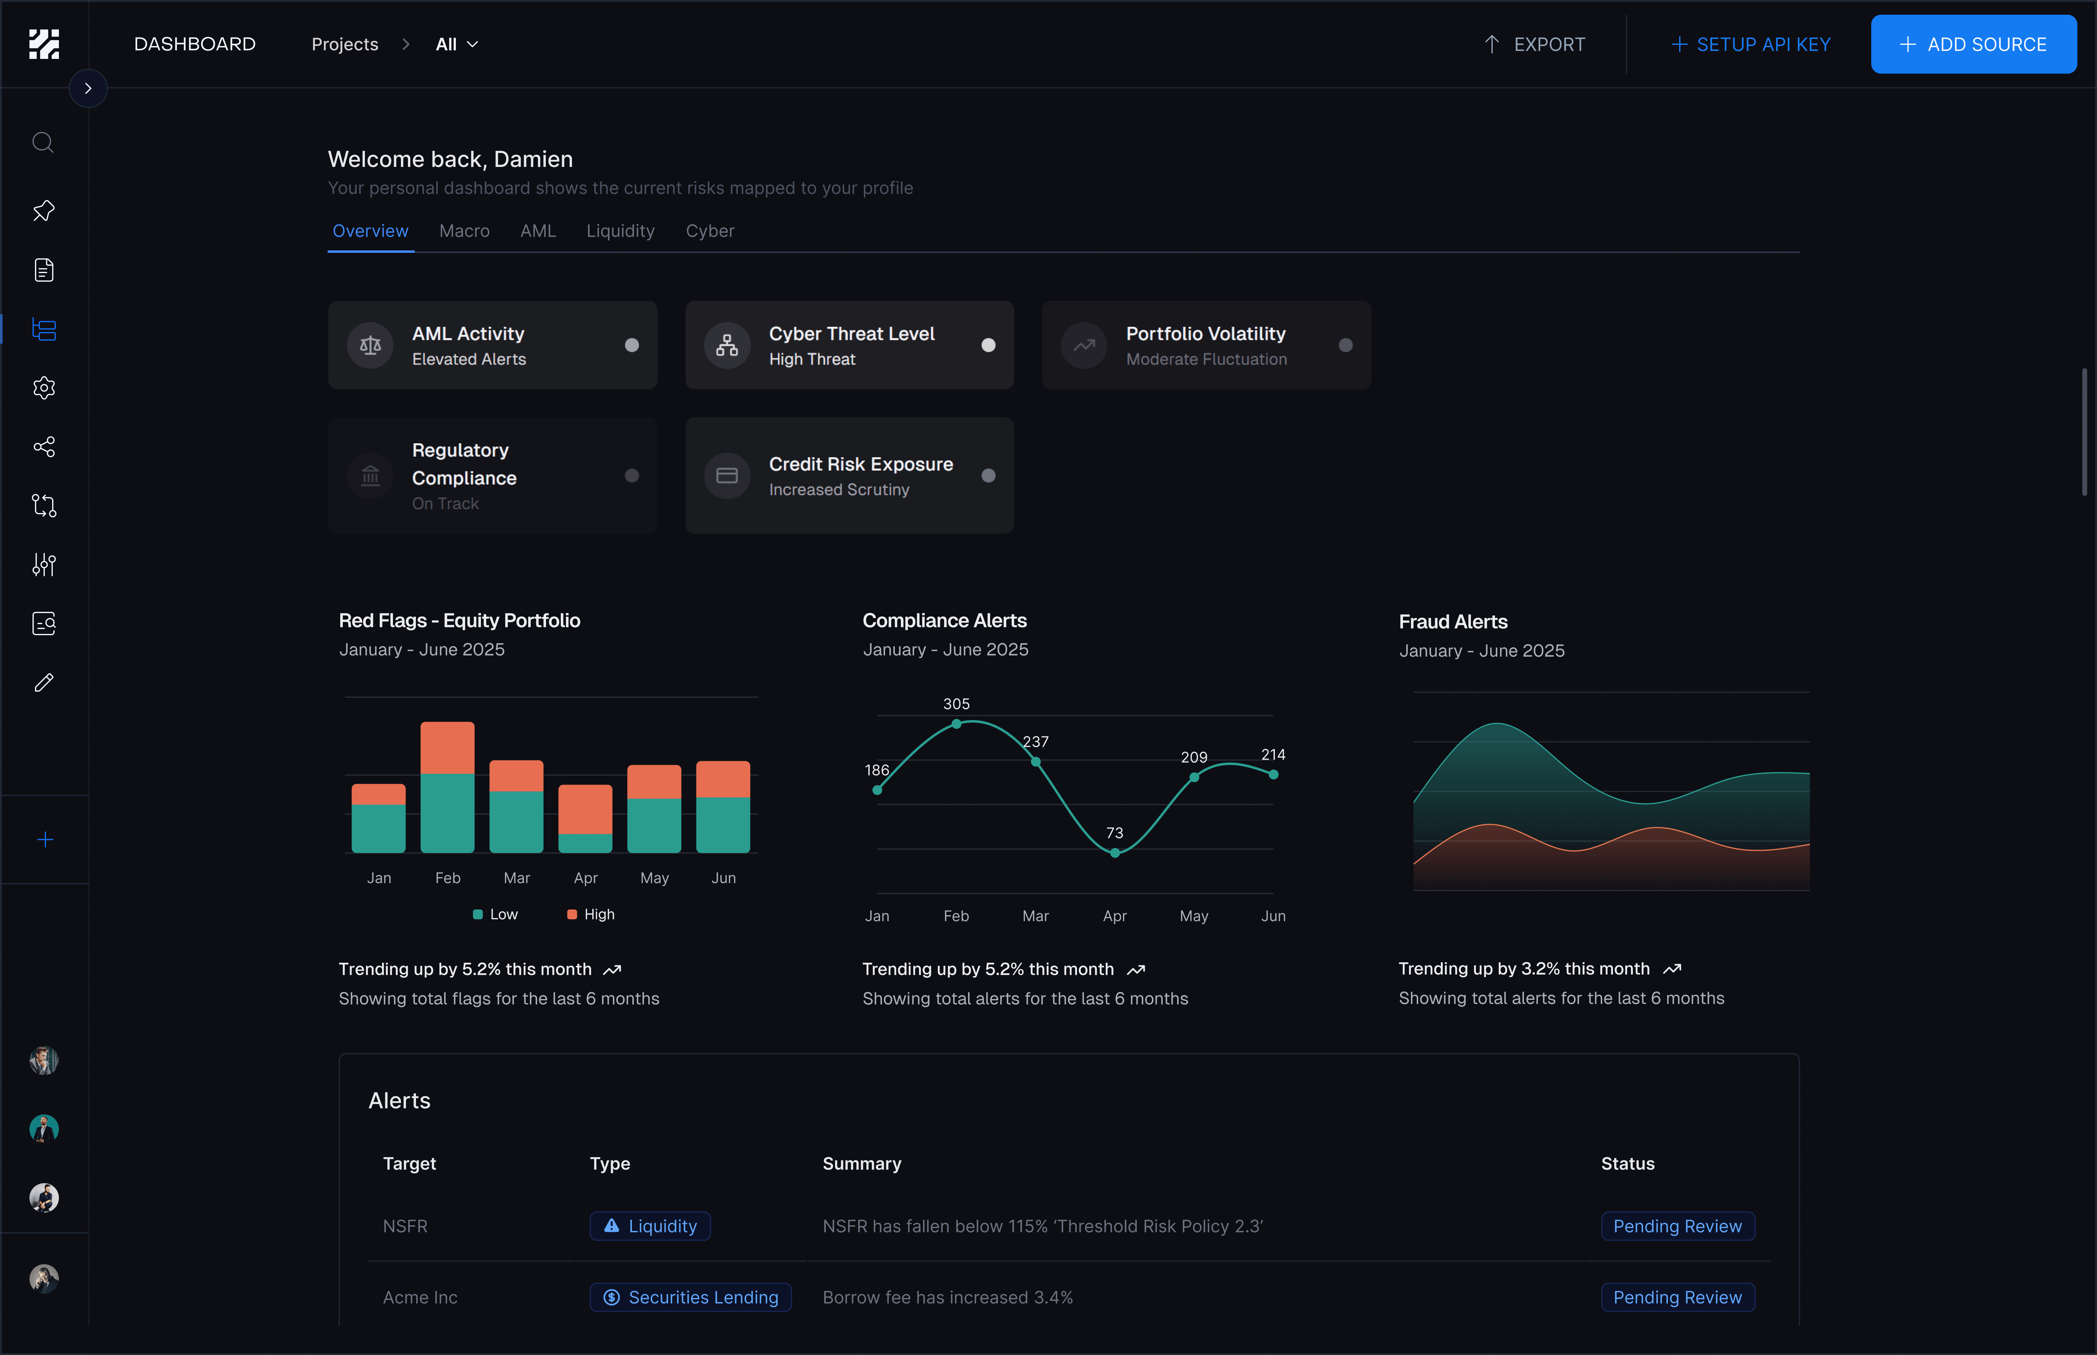Click the app logo icon
Viewport: 2097px width, 1355px height.
(x=44, y=44)
